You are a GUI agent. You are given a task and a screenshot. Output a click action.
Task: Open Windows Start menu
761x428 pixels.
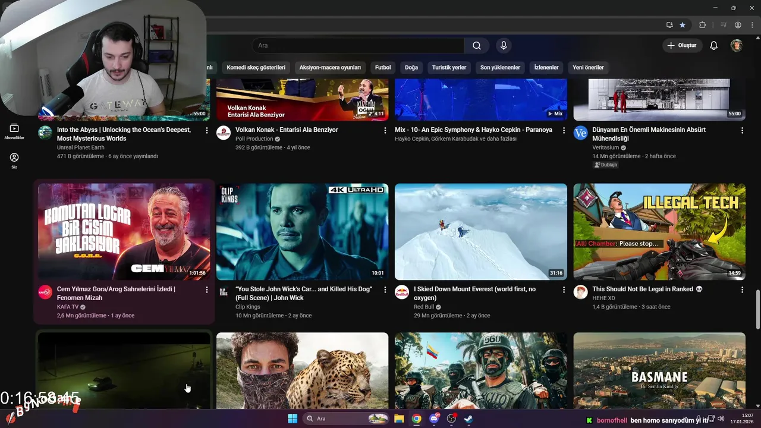tap(293, 418)
